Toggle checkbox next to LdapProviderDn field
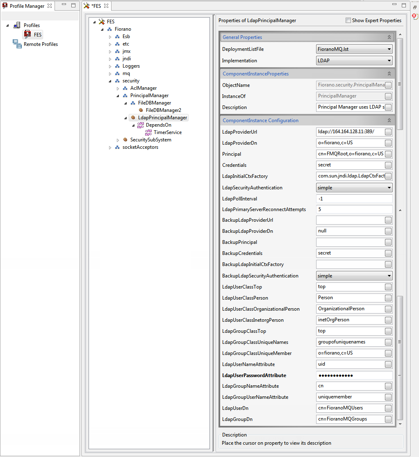The width and height of the screenshot is (419, 457). 388,143
